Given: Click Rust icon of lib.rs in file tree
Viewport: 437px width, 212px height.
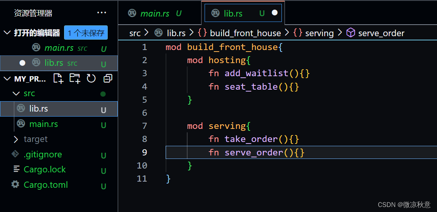Looking at the screenshot, I should 21,108.
